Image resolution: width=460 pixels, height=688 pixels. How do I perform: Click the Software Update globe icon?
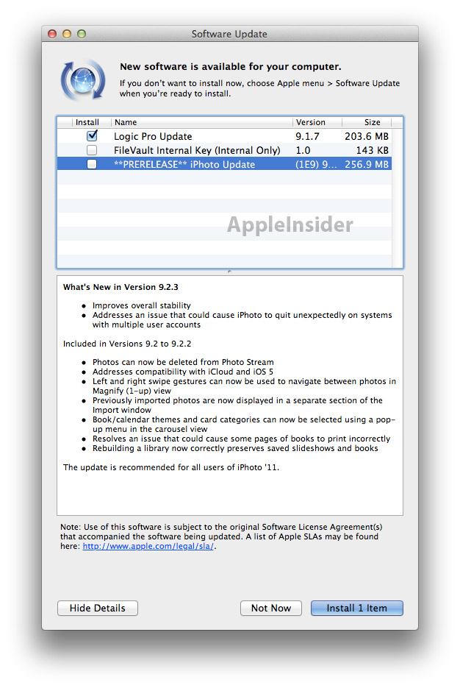pyautogui.click(x=83, y=80)
